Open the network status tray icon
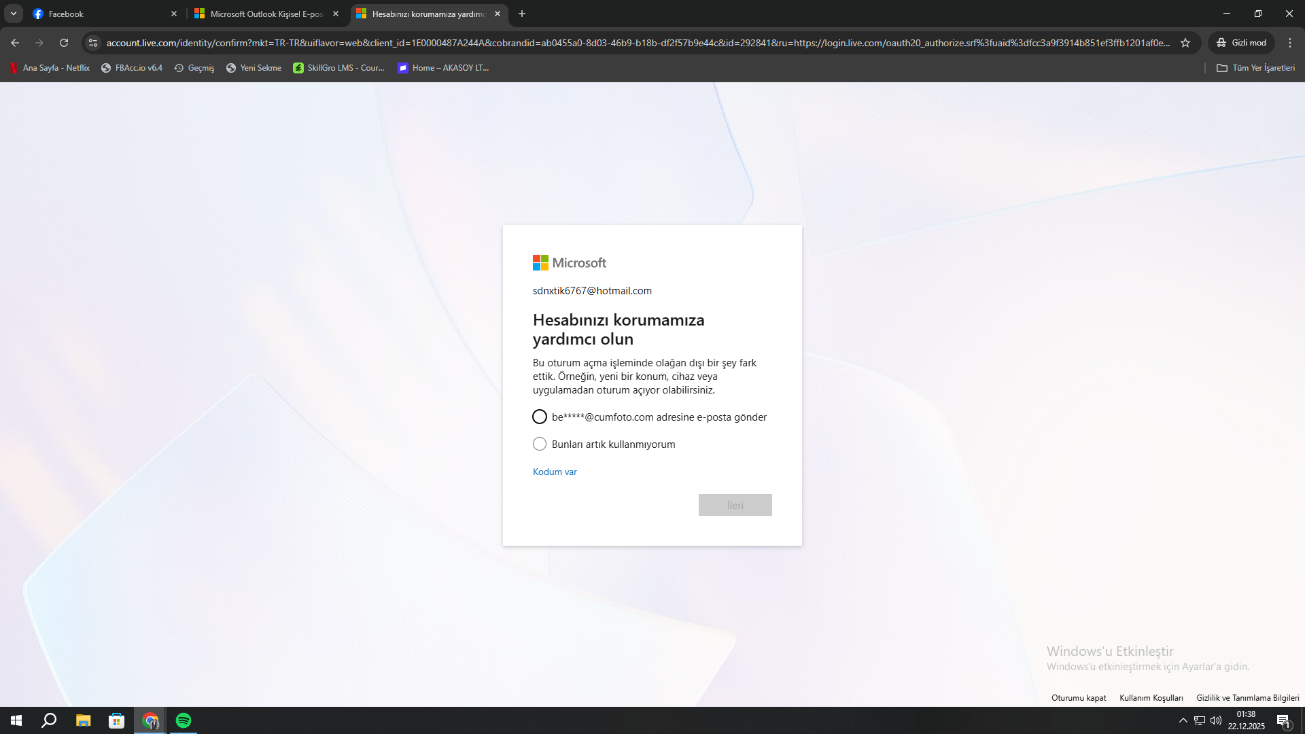1305x734 pixels. click(1200, 720)
